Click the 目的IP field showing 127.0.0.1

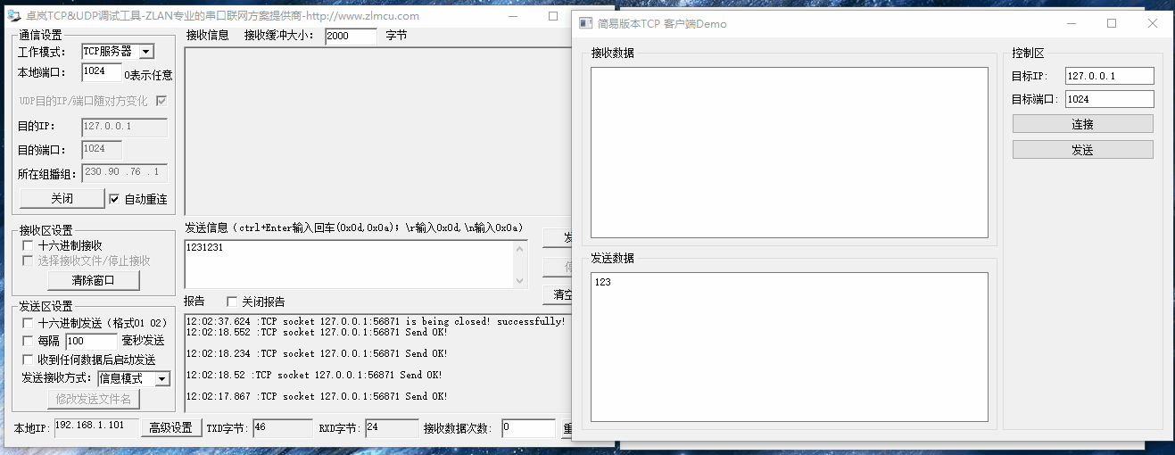124,127
